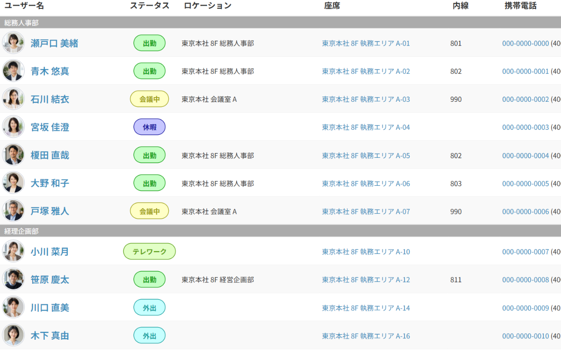Open seat link 執務エリア A-01

[366, 43]
